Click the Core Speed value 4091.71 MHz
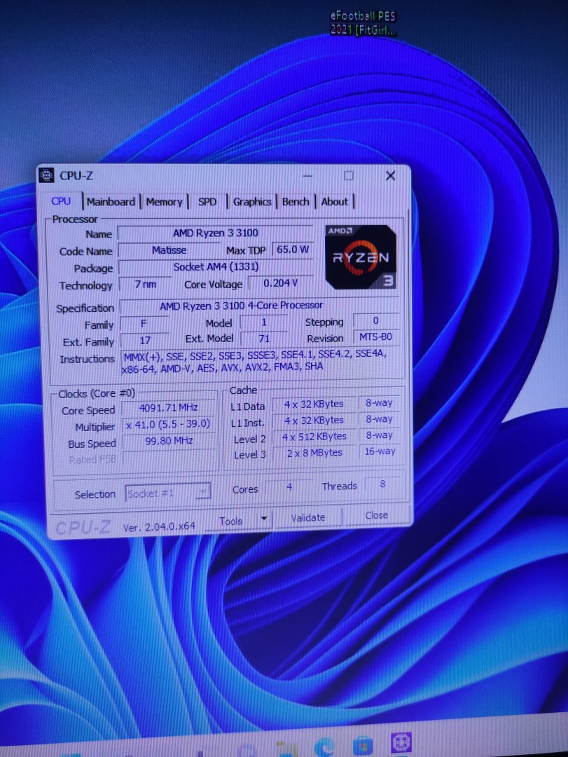 (168, 407)
